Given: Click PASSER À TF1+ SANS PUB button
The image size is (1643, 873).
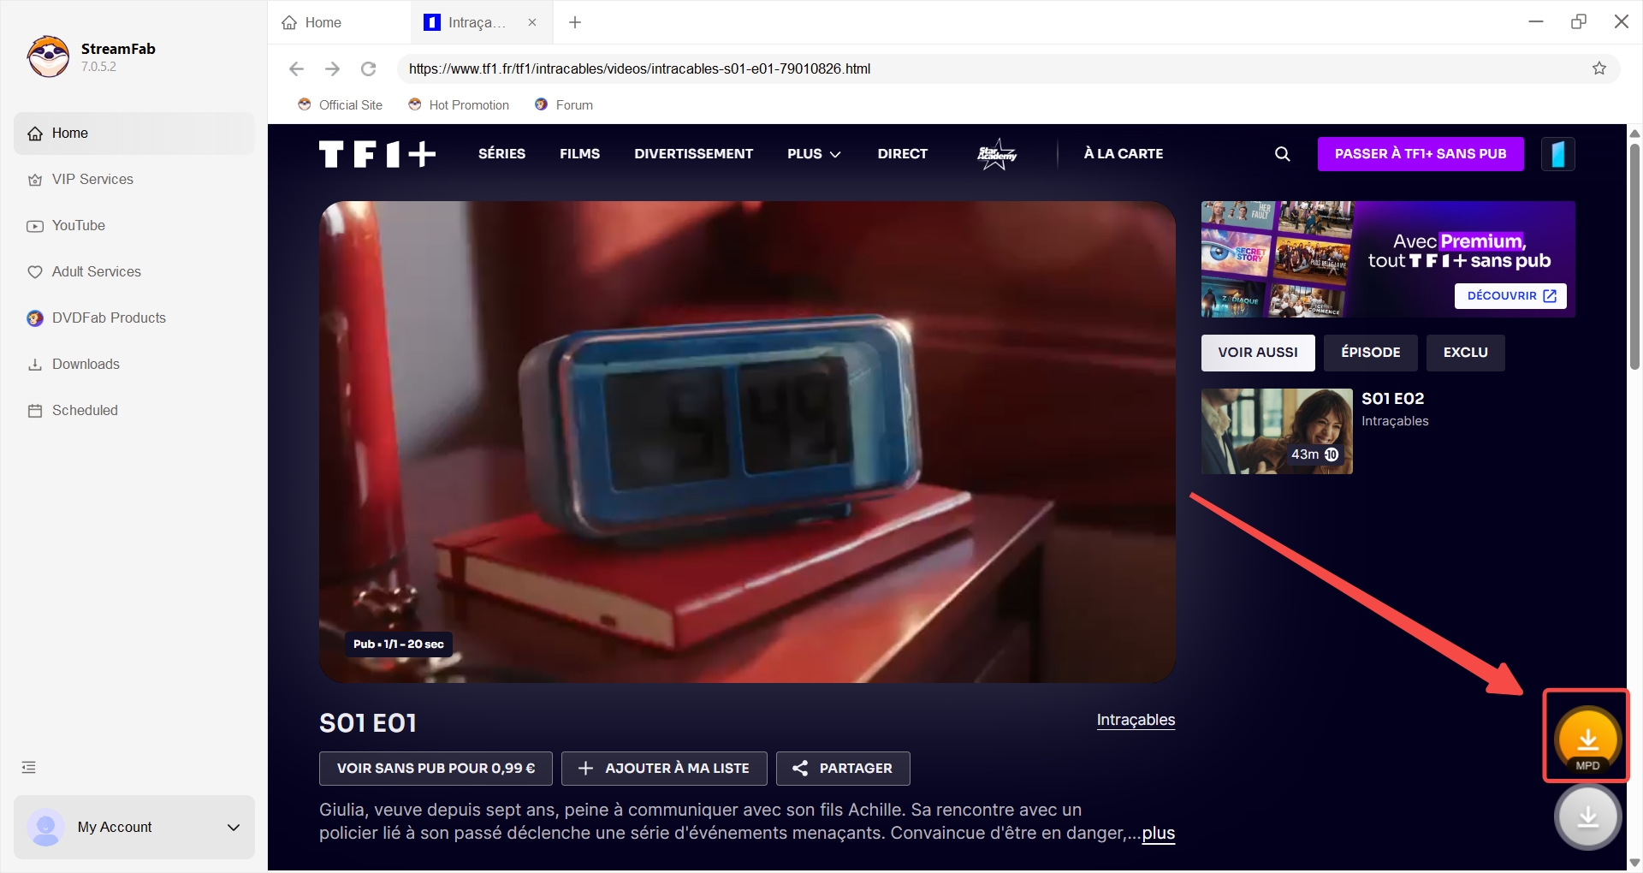Looking at the screenshot, I should (1421, 154).
